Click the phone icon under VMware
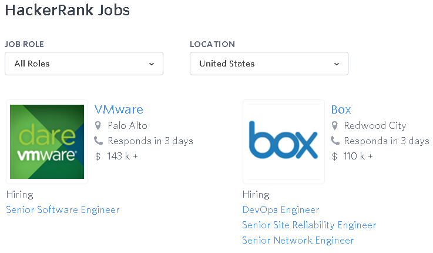The image size is (433, 253). click(x=98, y=141)
